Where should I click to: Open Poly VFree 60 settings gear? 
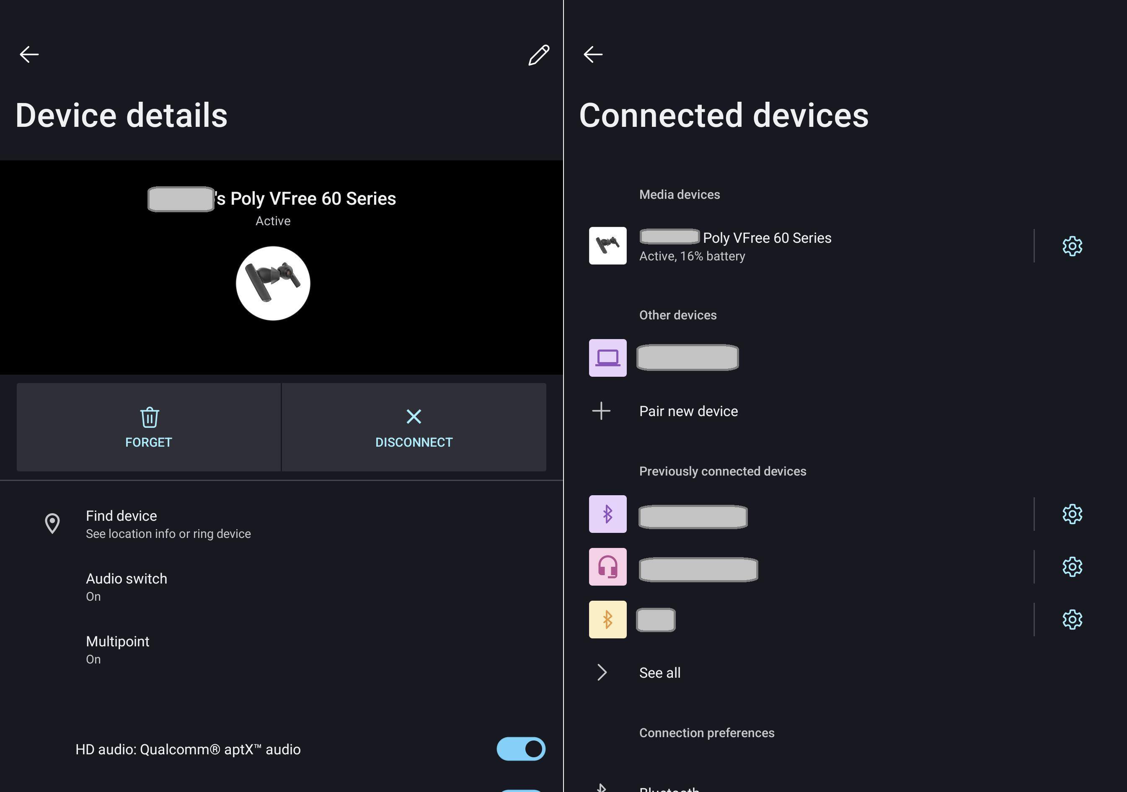tap(1072, 246)
